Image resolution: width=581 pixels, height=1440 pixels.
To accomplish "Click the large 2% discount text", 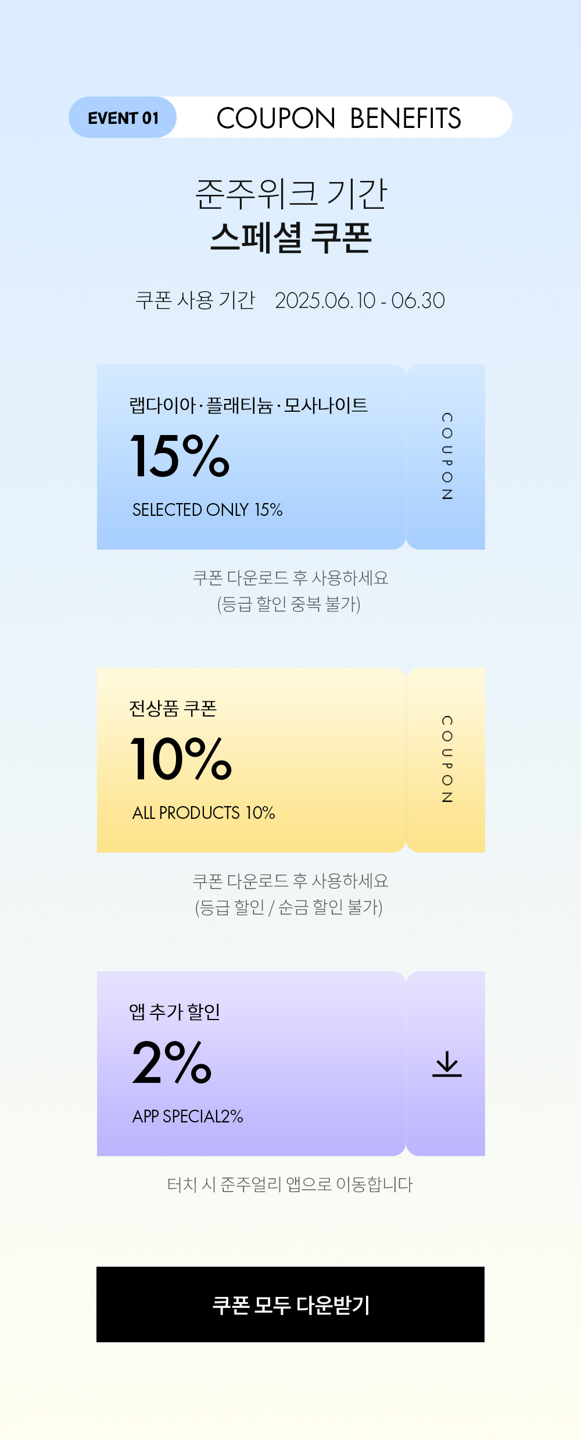I will pyautogui.click(x=172, y=1063).
